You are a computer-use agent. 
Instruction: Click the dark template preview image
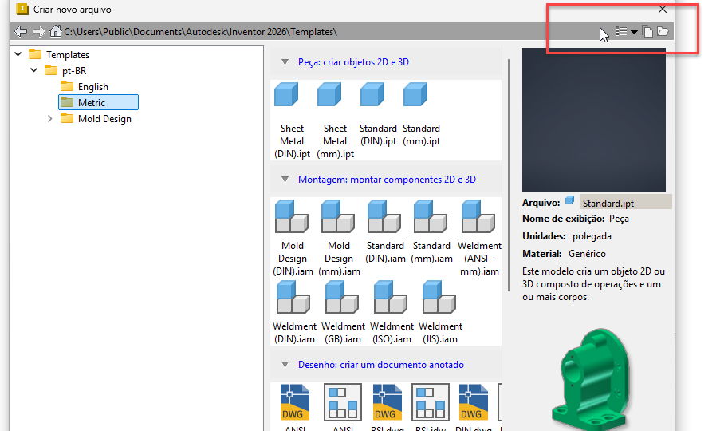tap(594, 120)
